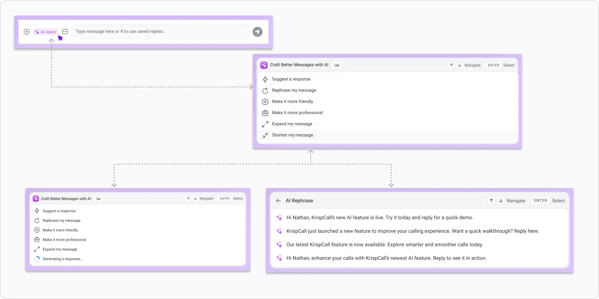Viewport: 599px width, 299px height.
Task: Click the plus attachment icon in message bar
Action: point(27,32)
